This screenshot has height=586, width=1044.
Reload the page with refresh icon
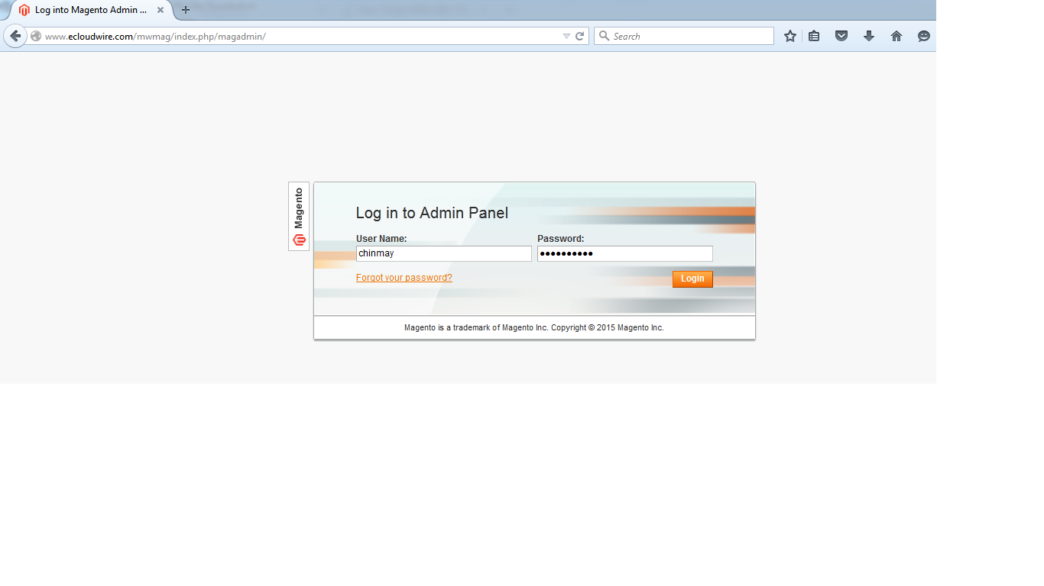(580, 36)
